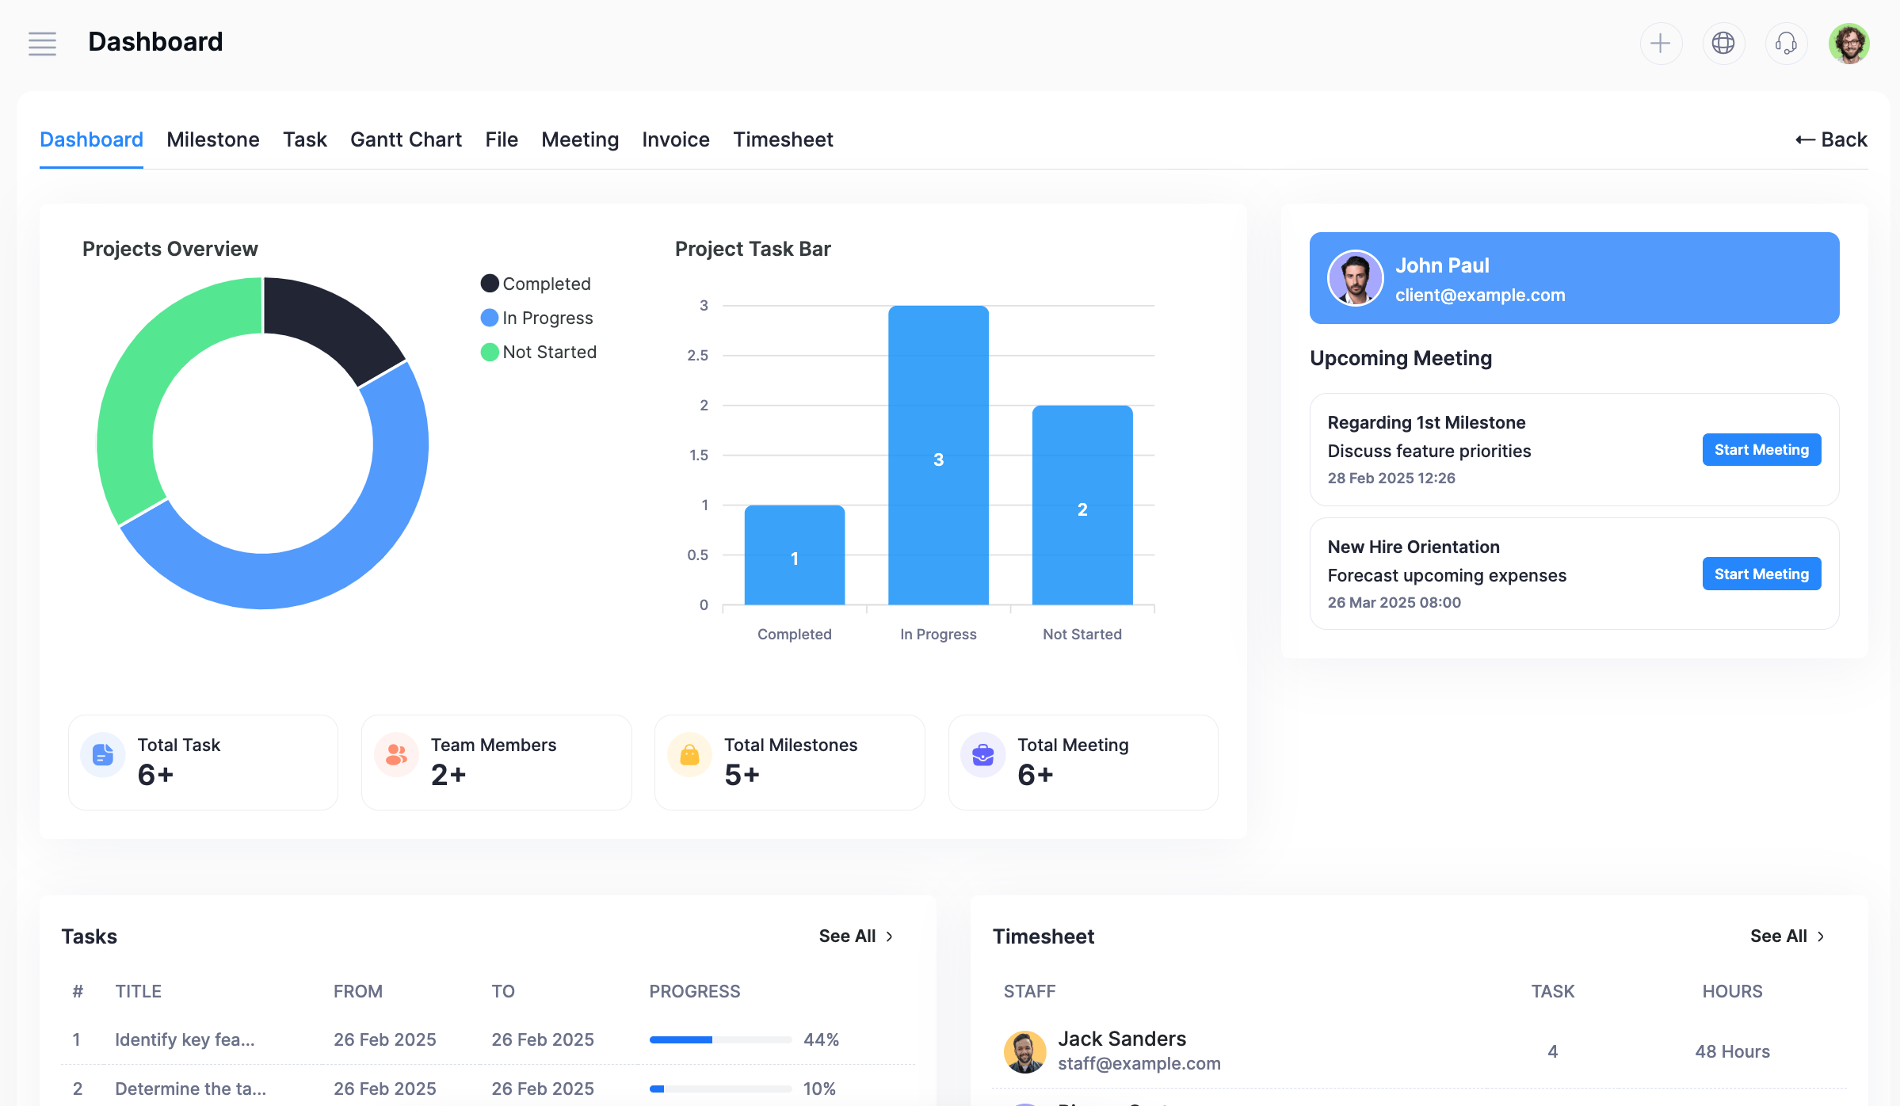Screen dimensions: 1900x1106
Task: Toggle In Progress legend item
Action: click(x=537, y=318)
